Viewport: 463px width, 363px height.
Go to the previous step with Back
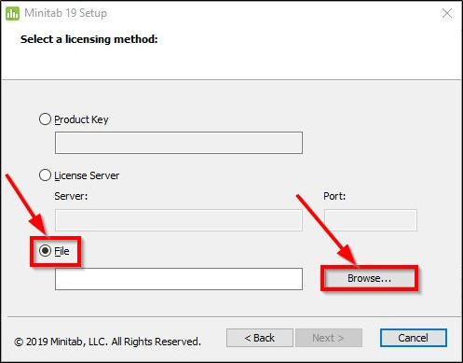(260, 338)
